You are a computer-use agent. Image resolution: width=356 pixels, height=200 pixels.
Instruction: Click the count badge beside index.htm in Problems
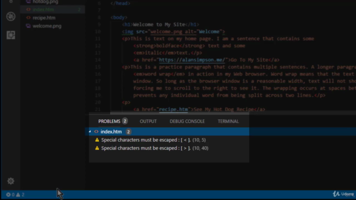(128, 132)
